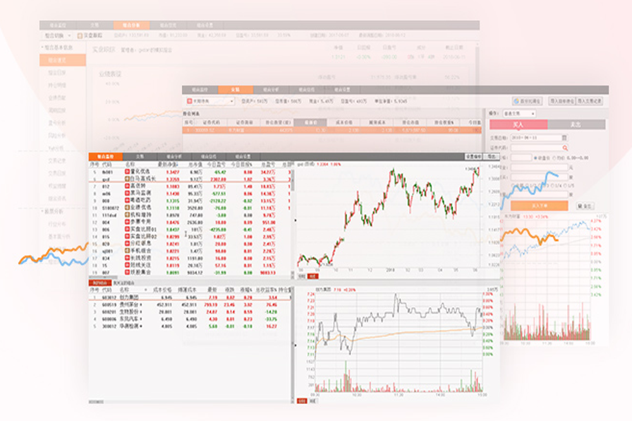Image resolution: width=632 pixels, height=421 pixels.
Task: Click the settings button above the candlestick chart
Action: pyautogui.click(x=473, y=155)
